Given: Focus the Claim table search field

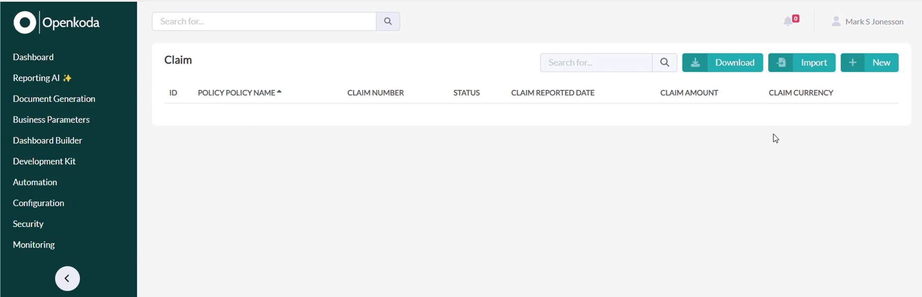Looking at the screenshot, I should coord(596,62).
